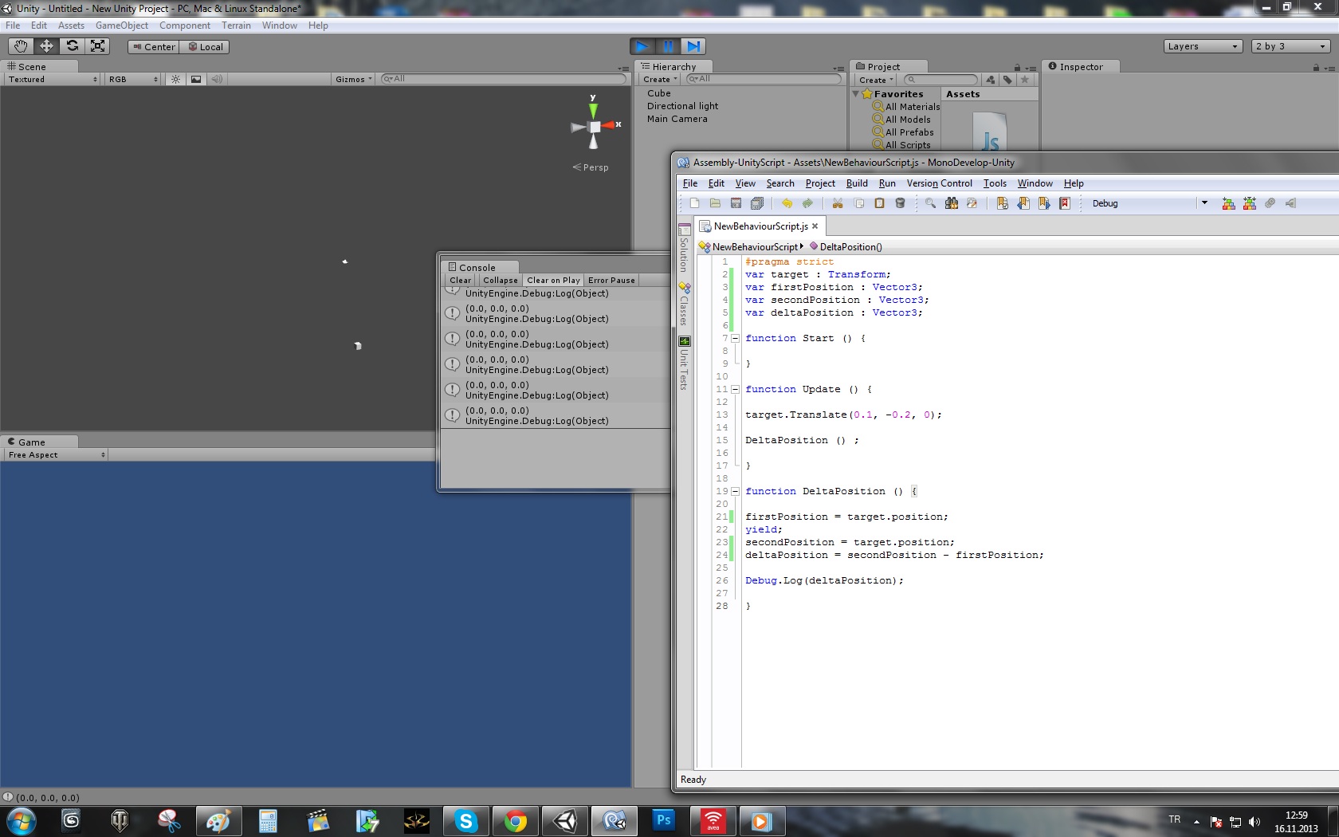Enable Error Pause in Console
The height and width of the screenshot is (837, 1339).
[x=611, y=281]
